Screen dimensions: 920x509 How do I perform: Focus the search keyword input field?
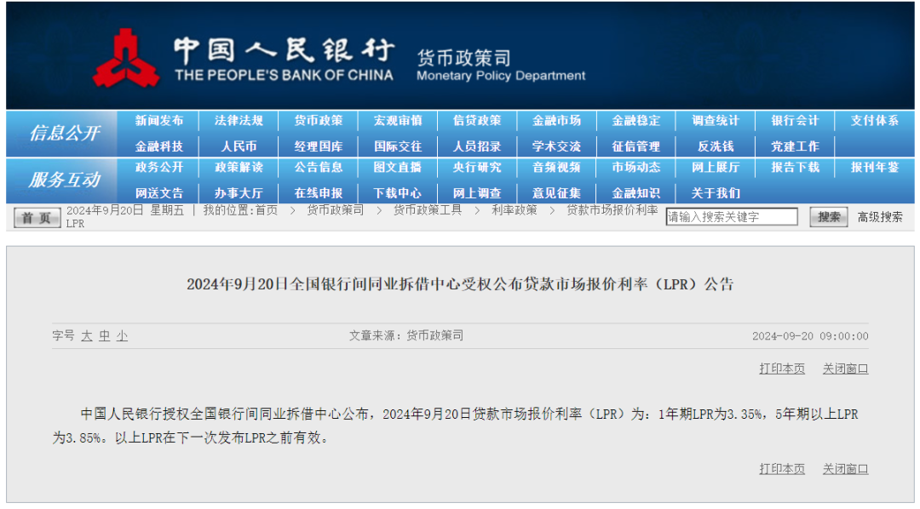(x=732, y=217)
